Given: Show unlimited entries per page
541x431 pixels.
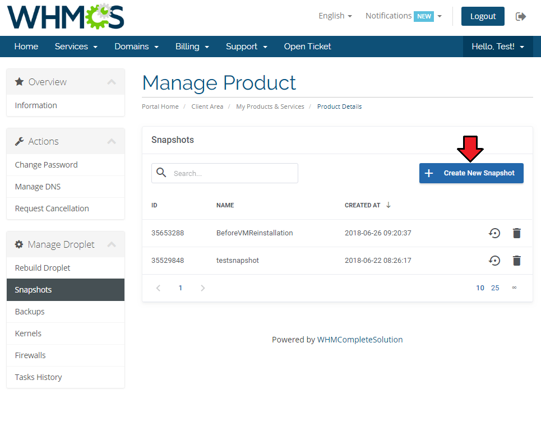Looking at the screenshot, I should (x=514, y=288).
